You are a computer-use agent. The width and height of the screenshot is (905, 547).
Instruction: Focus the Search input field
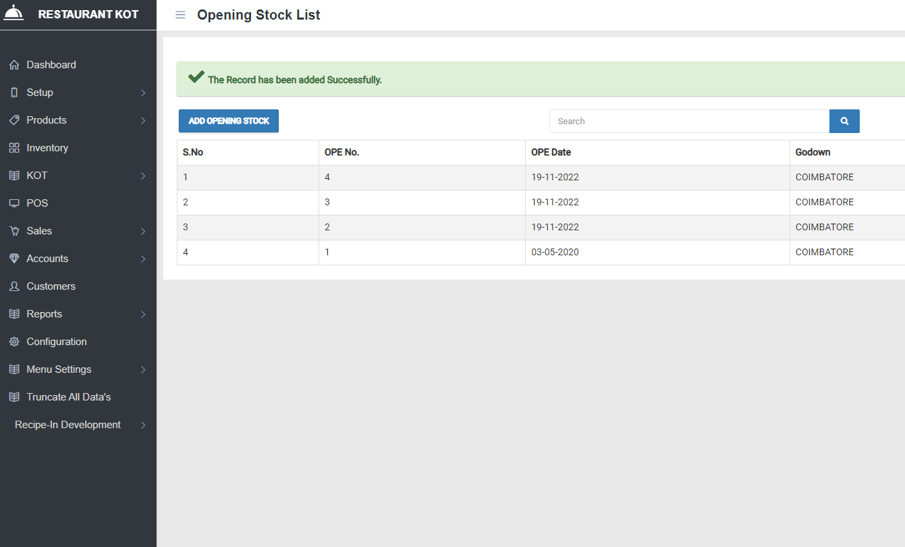(x=688, y=122)
